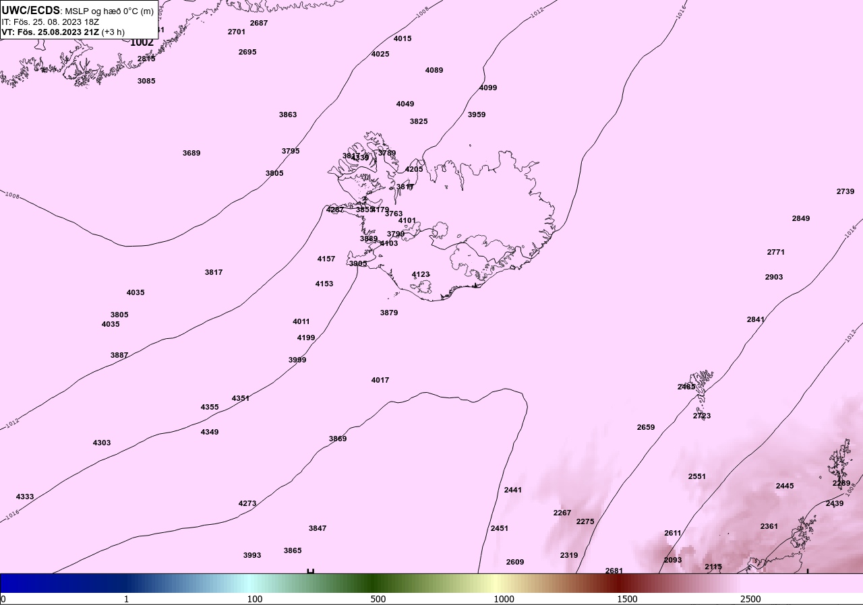Click the height value 3999

click(297, 360)
